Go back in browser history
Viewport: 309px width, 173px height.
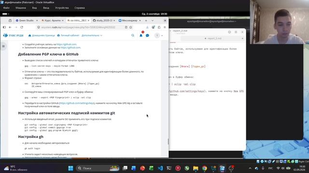coord(10,27)
